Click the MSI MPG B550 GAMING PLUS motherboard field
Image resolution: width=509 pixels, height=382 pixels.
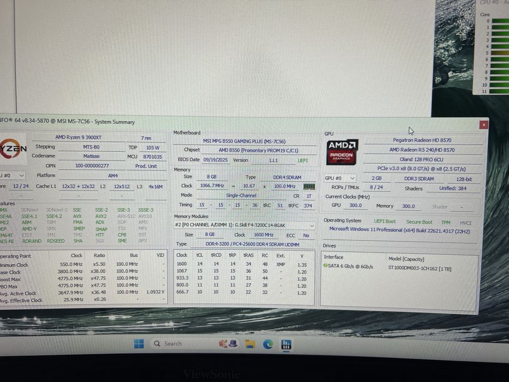(244, 141)
